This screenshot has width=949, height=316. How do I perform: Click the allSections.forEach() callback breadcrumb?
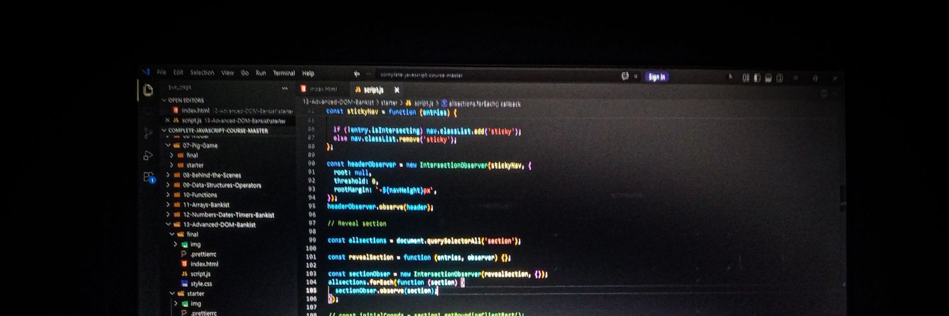pos(481,103)
